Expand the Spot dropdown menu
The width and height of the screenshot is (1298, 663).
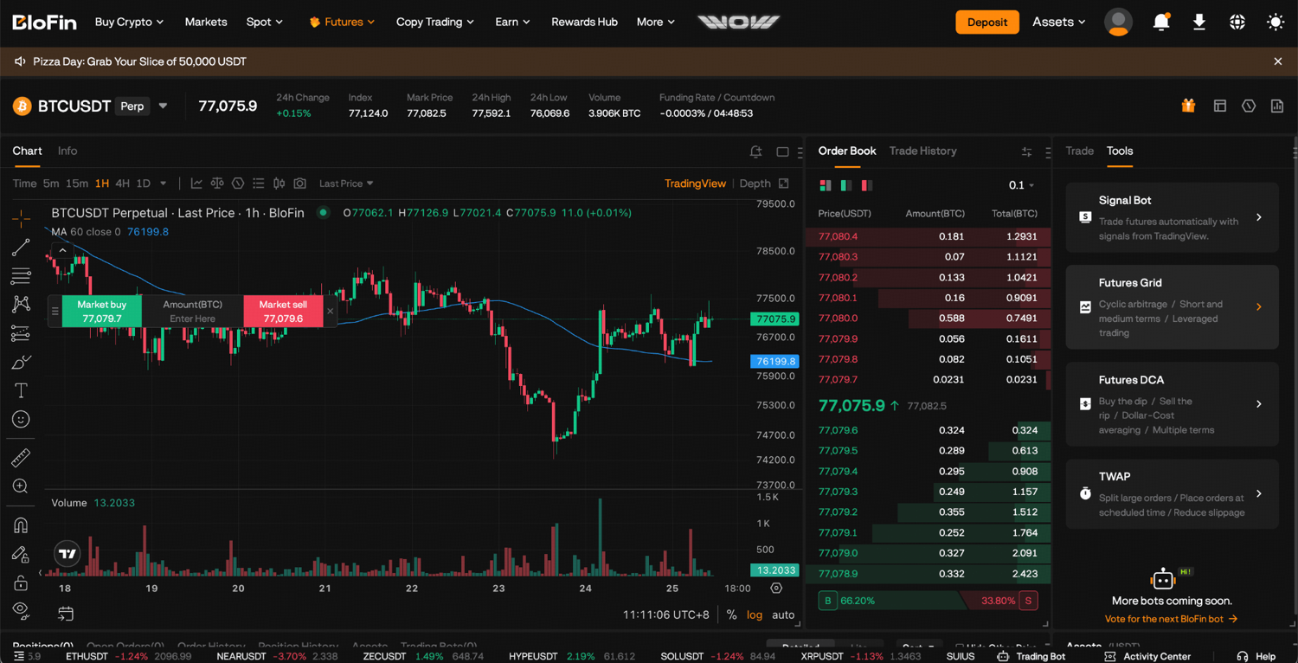(264, 22)
